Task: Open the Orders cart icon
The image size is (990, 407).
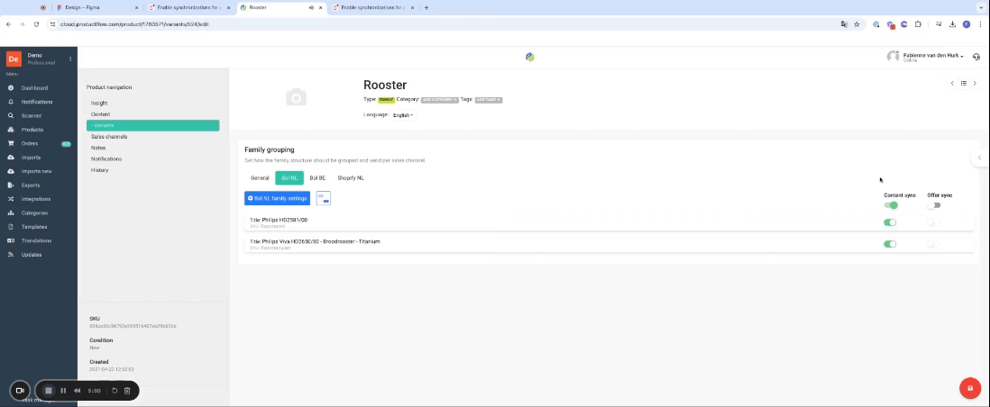Action: pos(11,143)
